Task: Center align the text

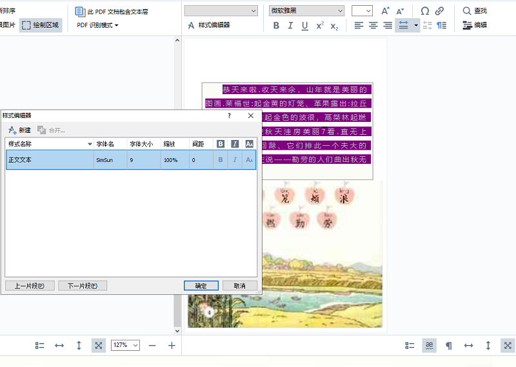Action: 373,25
